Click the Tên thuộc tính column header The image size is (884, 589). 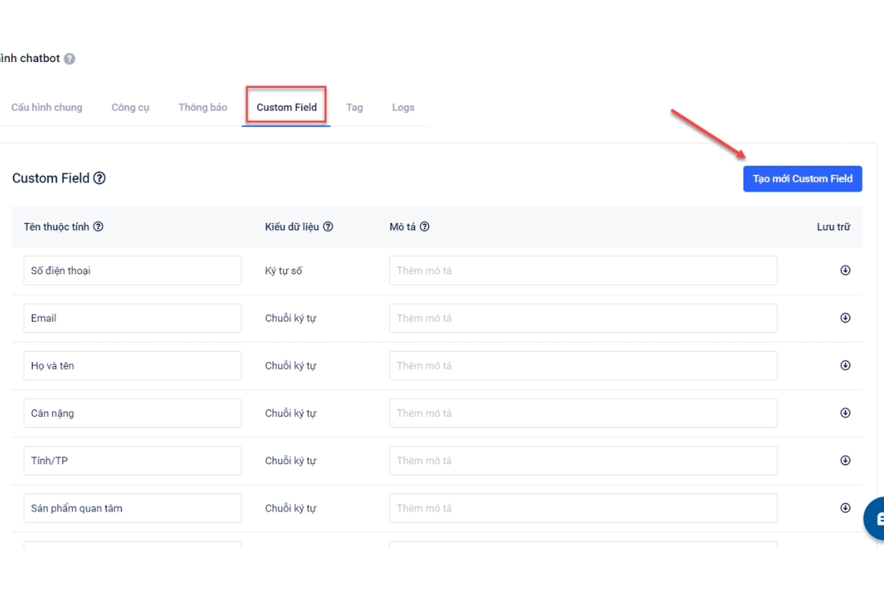[57, 227]
